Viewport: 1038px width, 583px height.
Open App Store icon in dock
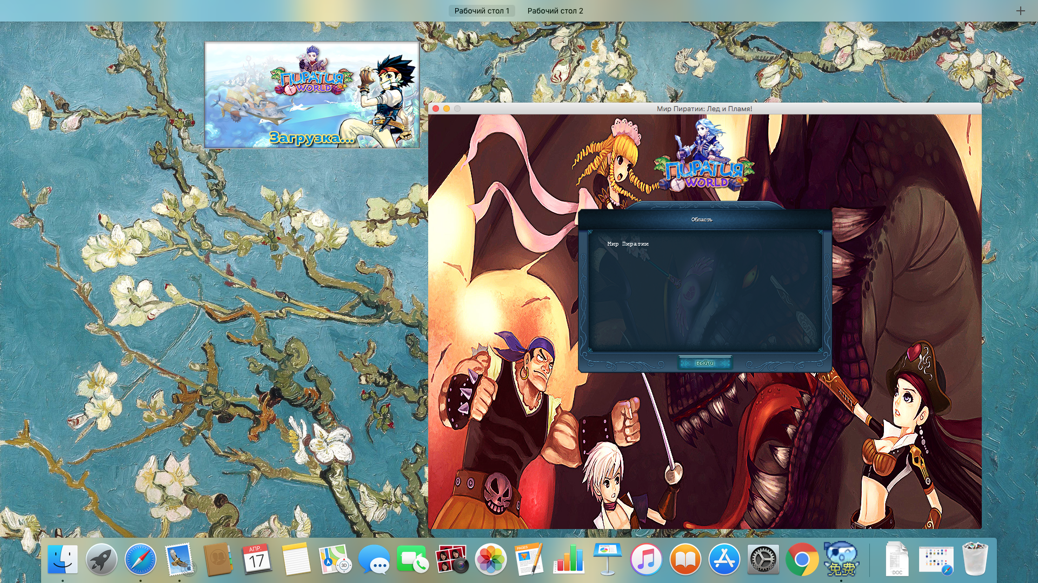point(724,559)
